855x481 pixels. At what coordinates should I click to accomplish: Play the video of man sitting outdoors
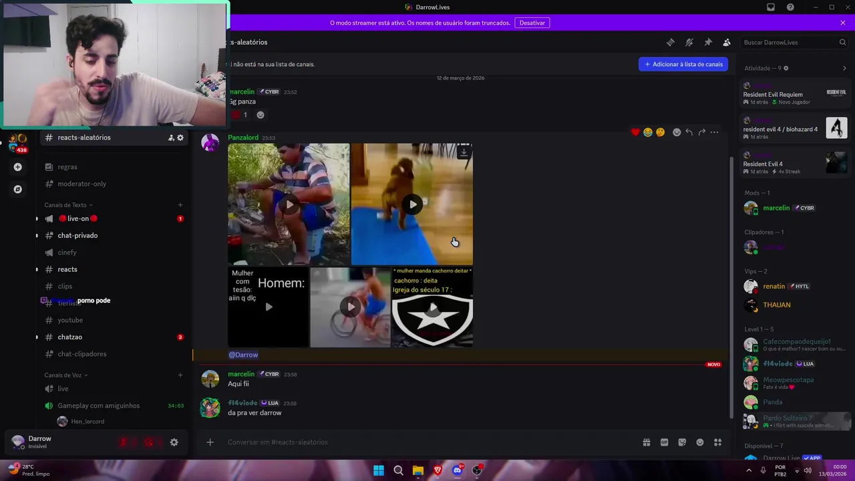point(289,204)
